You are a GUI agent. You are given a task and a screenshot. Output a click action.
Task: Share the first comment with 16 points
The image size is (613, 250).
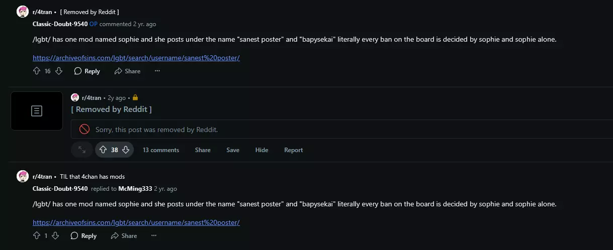(x=127, y=71)
